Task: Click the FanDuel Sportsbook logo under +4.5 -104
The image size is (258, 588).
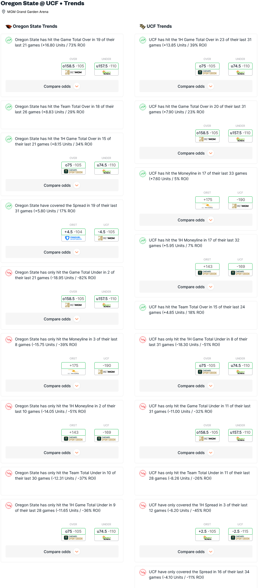Action: tap(73, 238)
